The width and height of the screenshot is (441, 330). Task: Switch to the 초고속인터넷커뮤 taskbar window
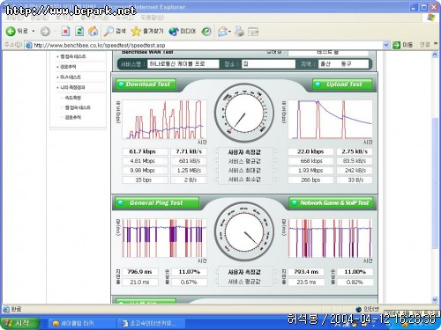coord(153,323)
